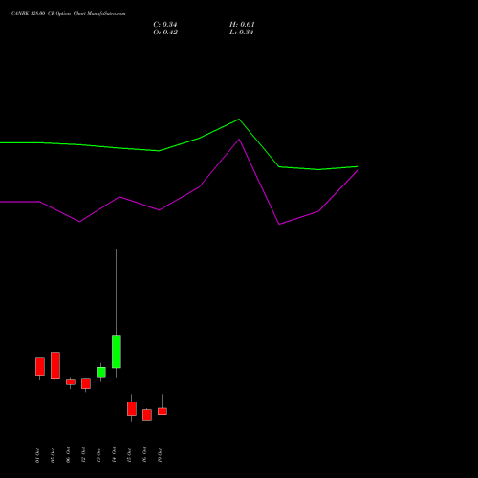Click the '12 Oct' date axis label
Screen dimensions: 478x478
pos(83,455)
